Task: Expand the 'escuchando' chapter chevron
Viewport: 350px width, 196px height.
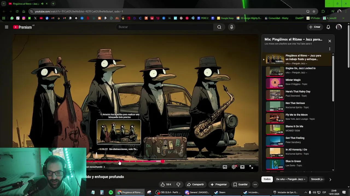Action: click(x=104, y=167)
